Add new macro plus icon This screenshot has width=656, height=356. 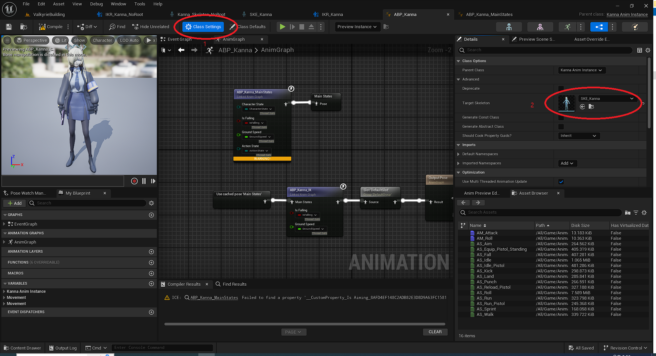(151, 273)
